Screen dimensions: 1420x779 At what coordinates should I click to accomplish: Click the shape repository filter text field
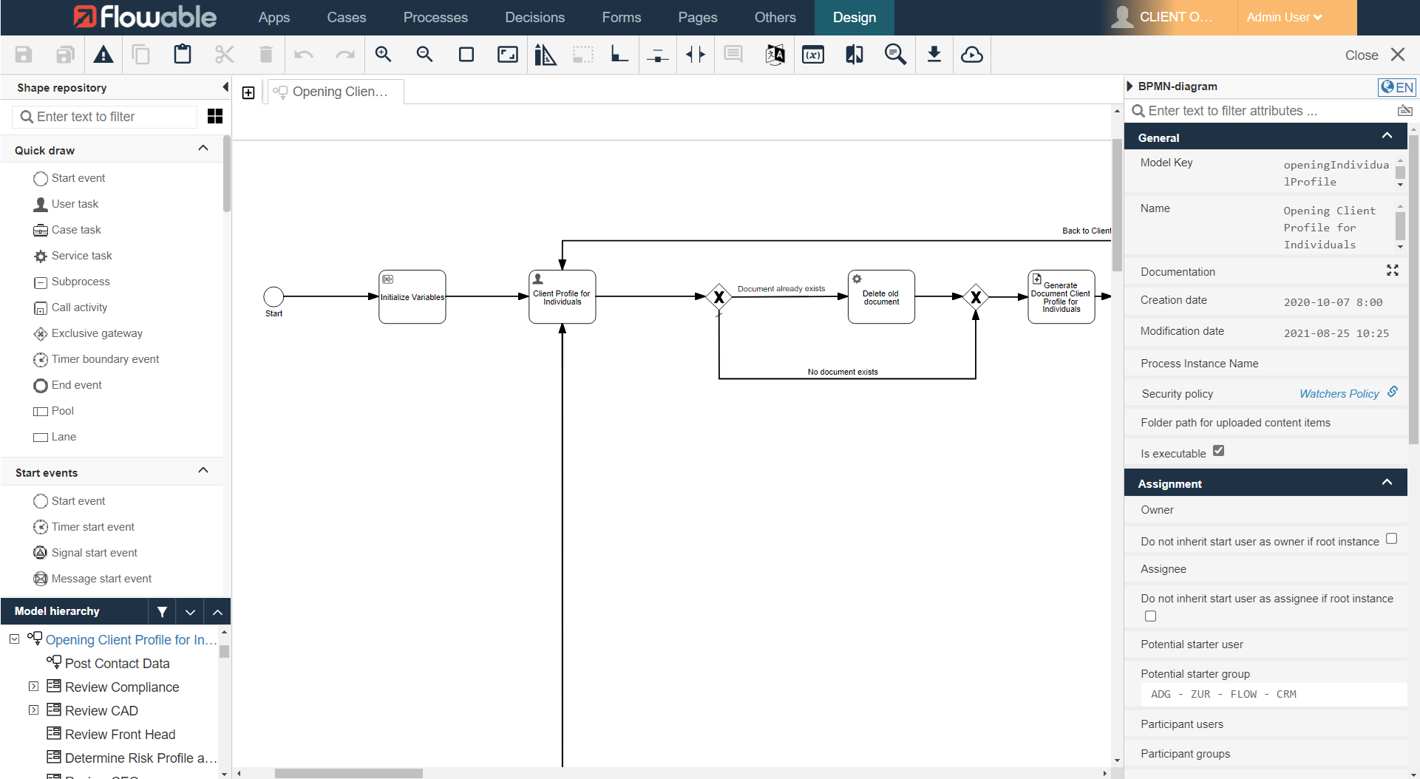pyautogui.click(x=105, y=117)
